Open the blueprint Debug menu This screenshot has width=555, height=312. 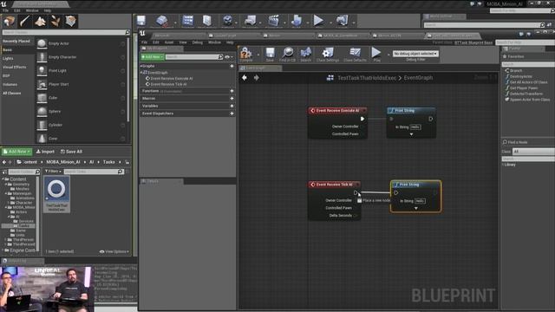click(x=198, y=42)
